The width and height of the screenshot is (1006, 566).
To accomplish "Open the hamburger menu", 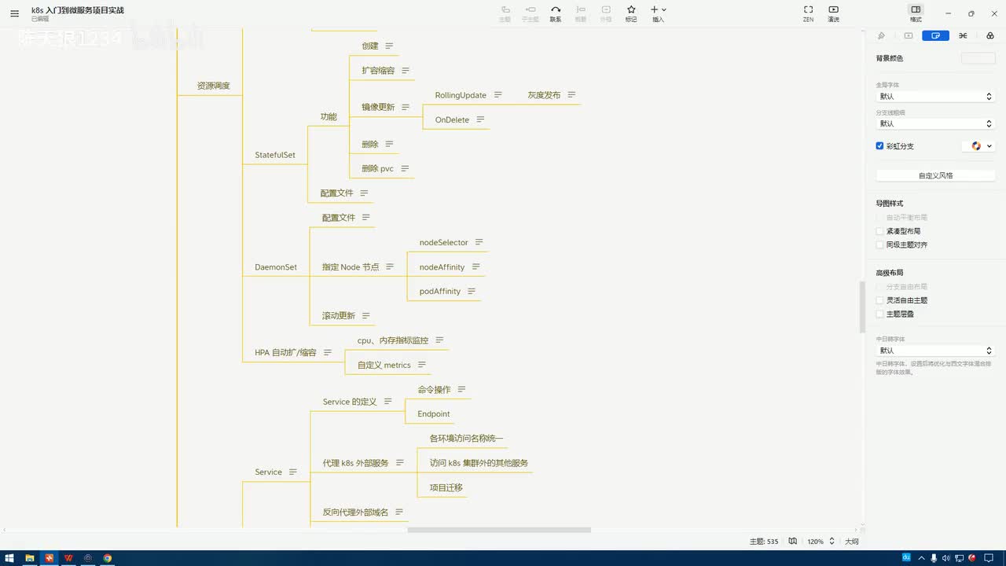I will pos(14,13).
